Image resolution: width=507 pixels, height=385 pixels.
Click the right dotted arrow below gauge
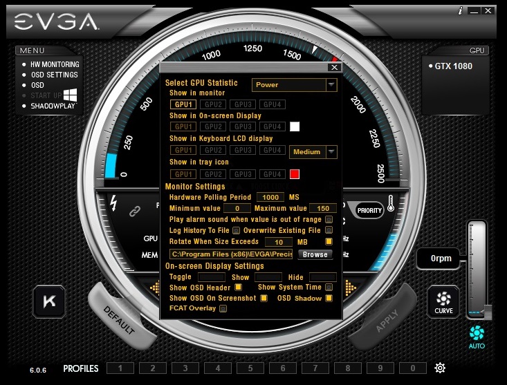point(351,288)
